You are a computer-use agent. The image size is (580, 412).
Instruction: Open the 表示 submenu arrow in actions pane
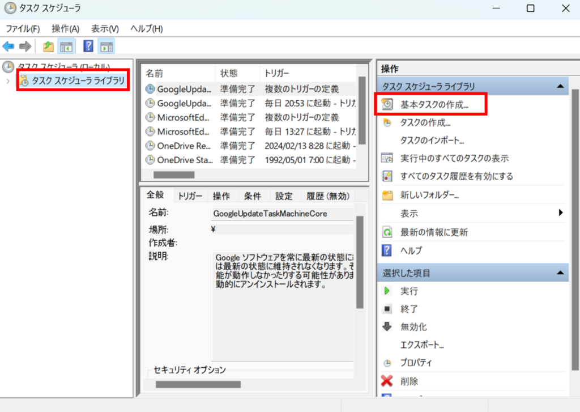tap(561, 213)
